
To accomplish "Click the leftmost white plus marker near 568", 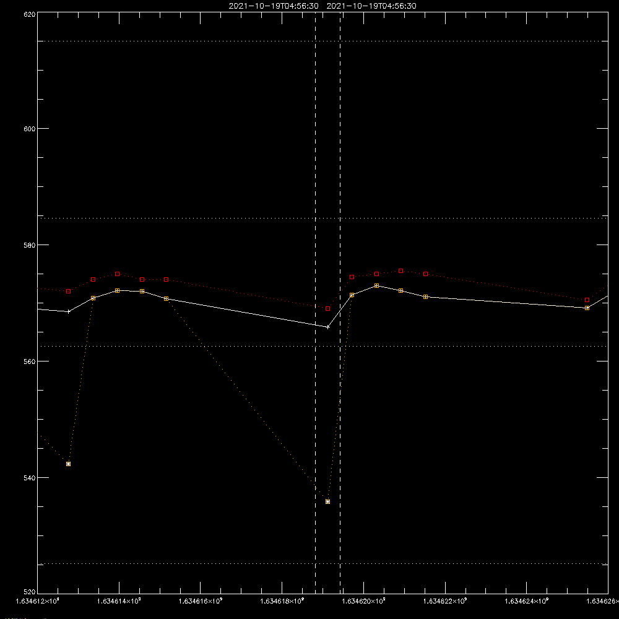I will pos(68,311).
